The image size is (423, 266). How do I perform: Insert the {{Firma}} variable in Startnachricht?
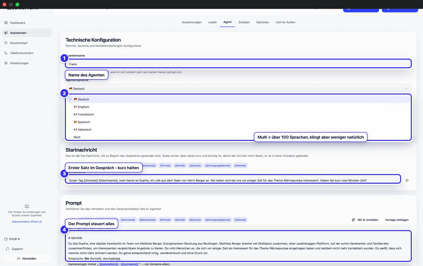[x=165, y=166]
